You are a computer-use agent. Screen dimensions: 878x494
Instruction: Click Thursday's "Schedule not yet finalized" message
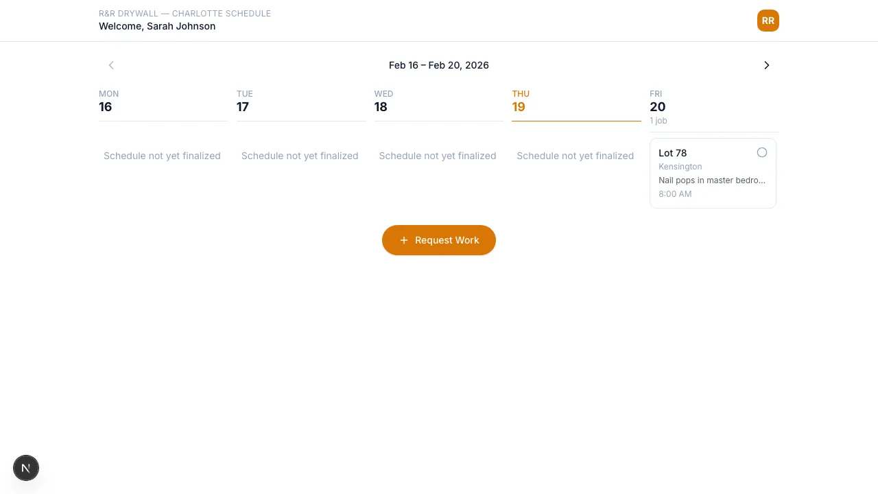tap(575, 156)
